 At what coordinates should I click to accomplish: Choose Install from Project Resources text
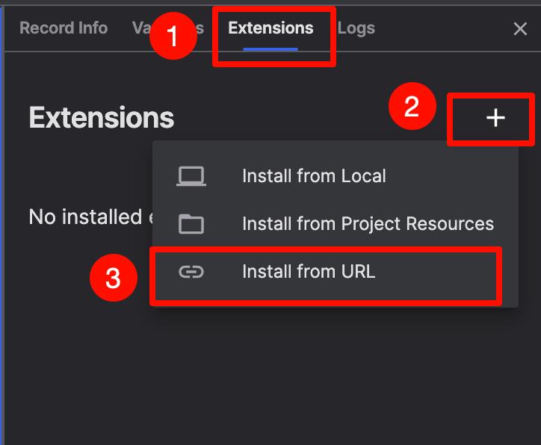368,224
